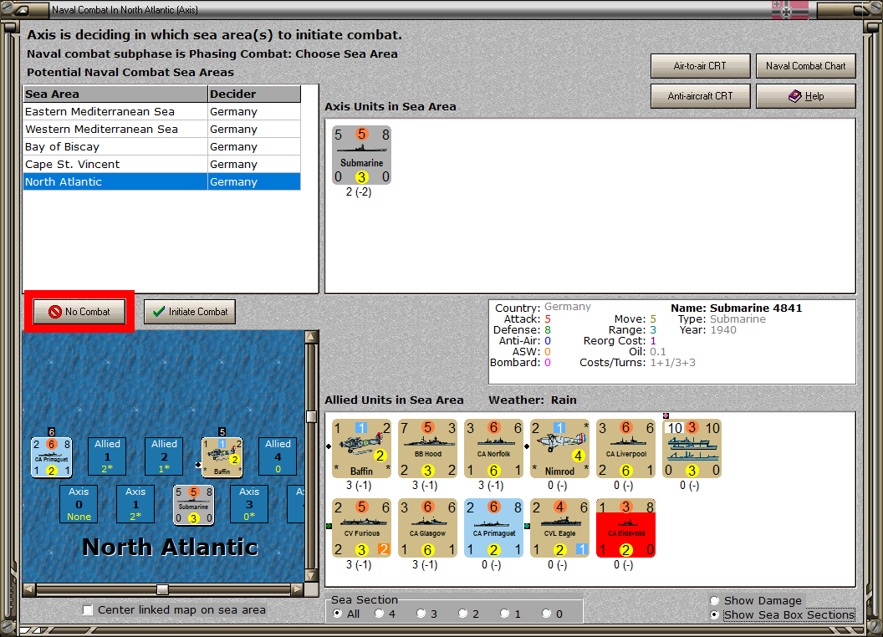Select the BB Hood battleship counter
Image resolution: width=883 pixels, height=637 pixels.
(x=428, y=448)
